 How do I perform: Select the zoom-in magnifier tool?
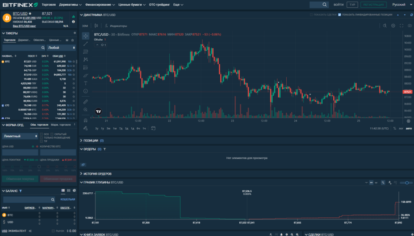[85, 110]
